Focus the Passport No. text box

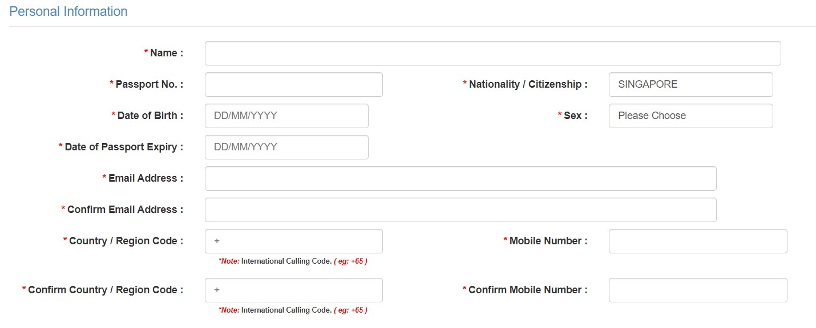pos(293,84)
